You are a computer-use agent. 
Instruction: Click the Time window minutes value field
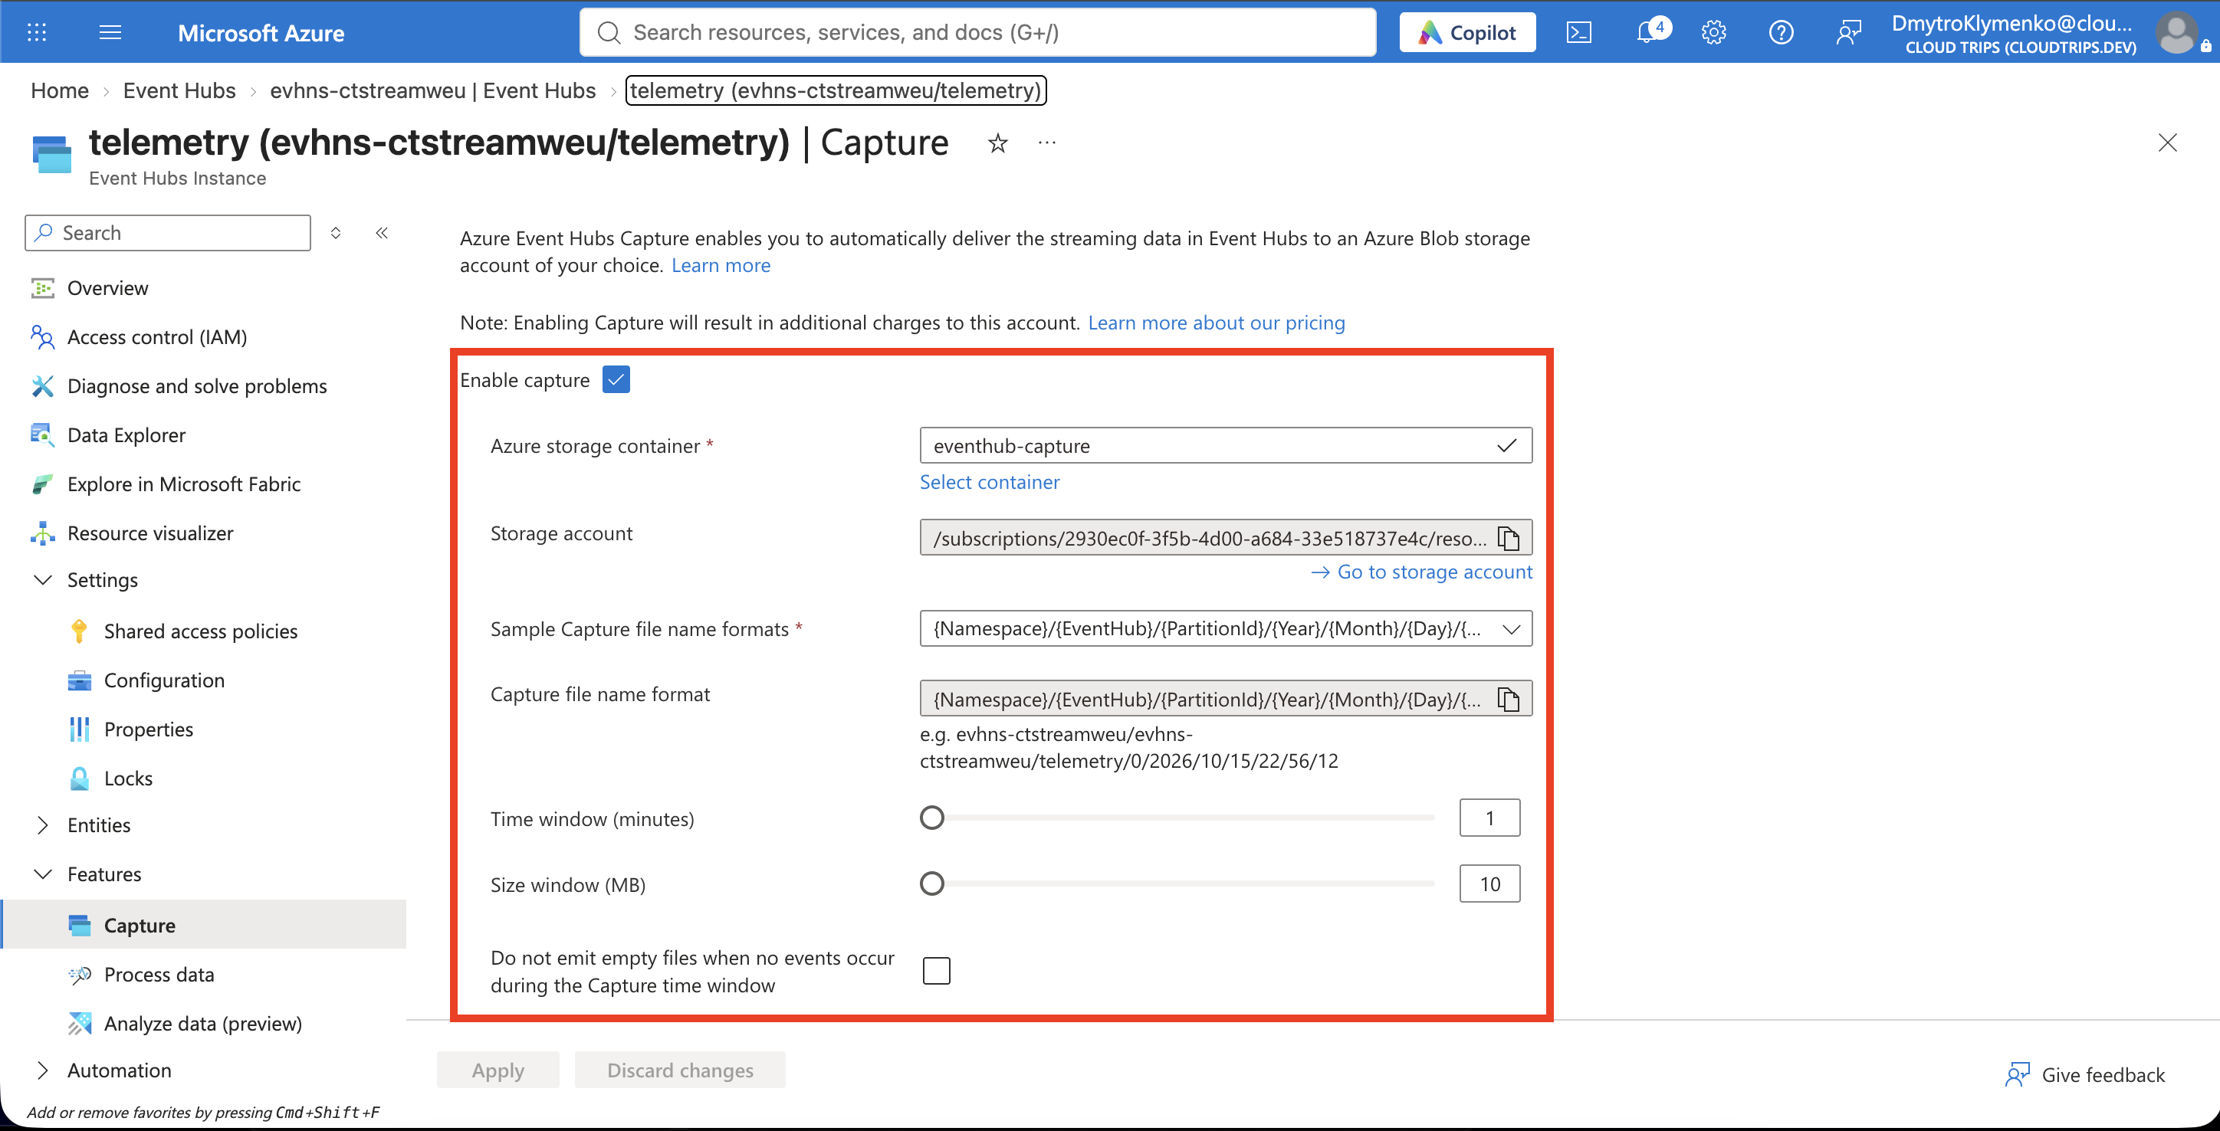coord(1489,818)
